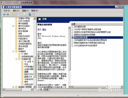The height and width of the screenshot is (98, 128).
Task: Click the folder icon beside 智能卡
Action: click(x=16, y=49)
